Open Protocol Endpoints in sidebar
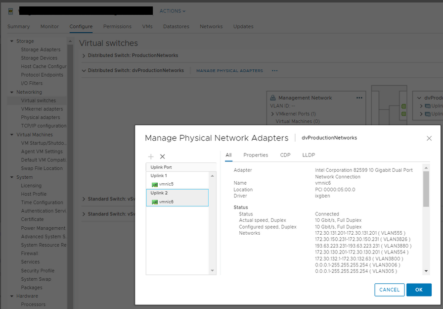This screenshot has height=309, width=443. pyautogui.click(x=42, y=75)
